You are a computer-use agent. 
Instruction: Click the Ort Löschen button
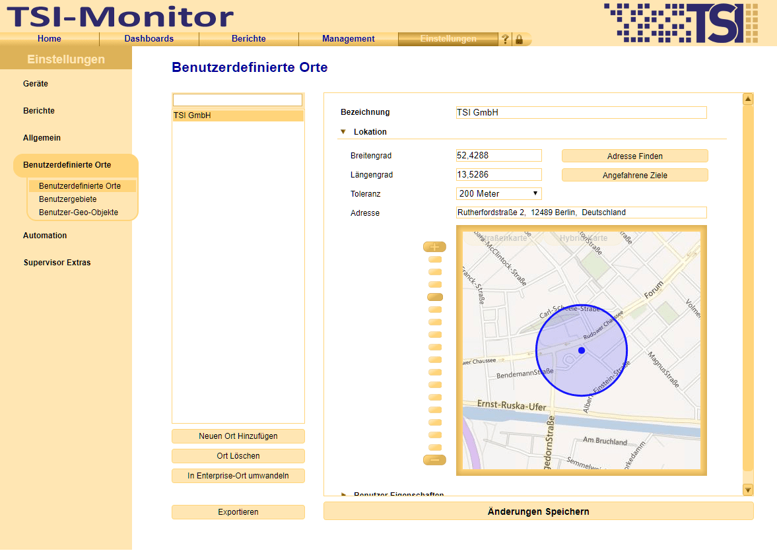[x=238, y=456]
